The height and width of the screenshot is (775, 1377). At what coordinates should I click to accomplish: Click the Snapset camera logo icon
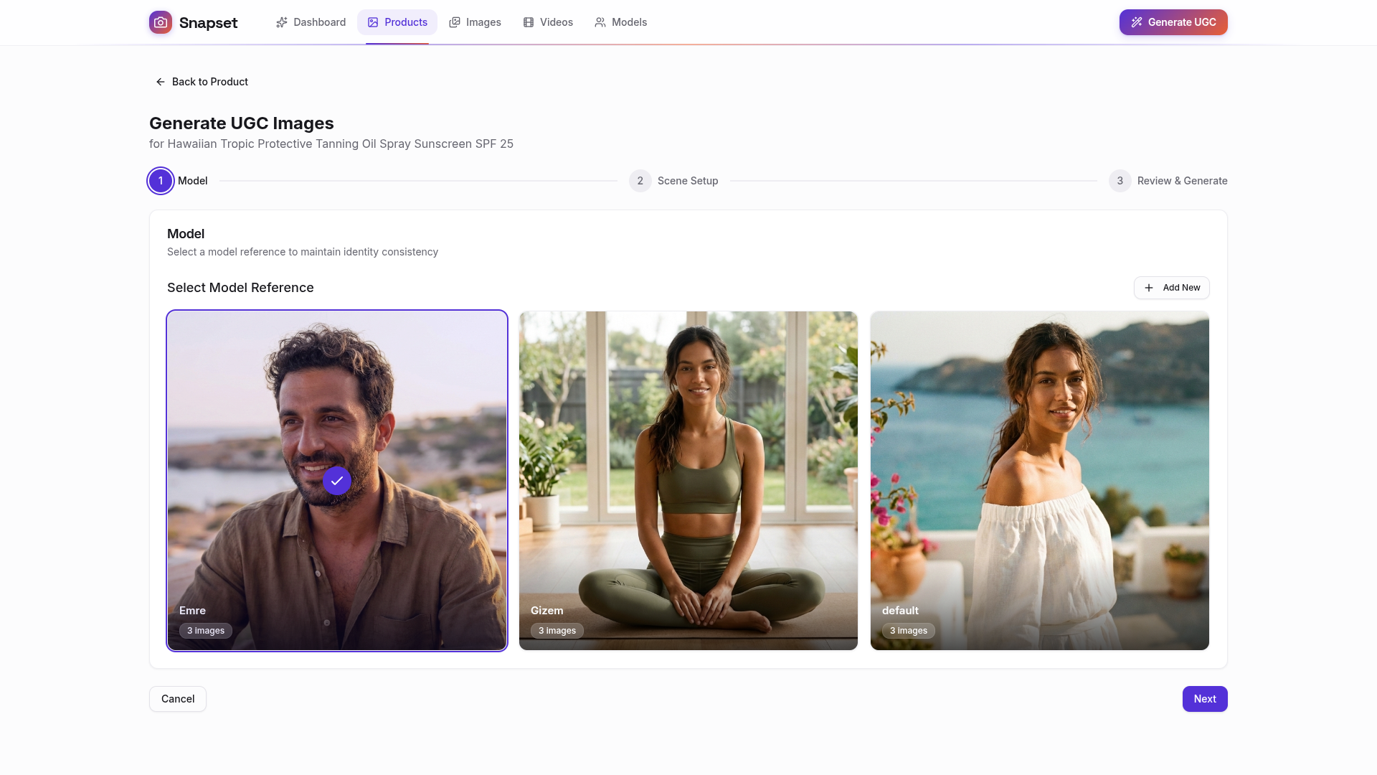[161, 22]
